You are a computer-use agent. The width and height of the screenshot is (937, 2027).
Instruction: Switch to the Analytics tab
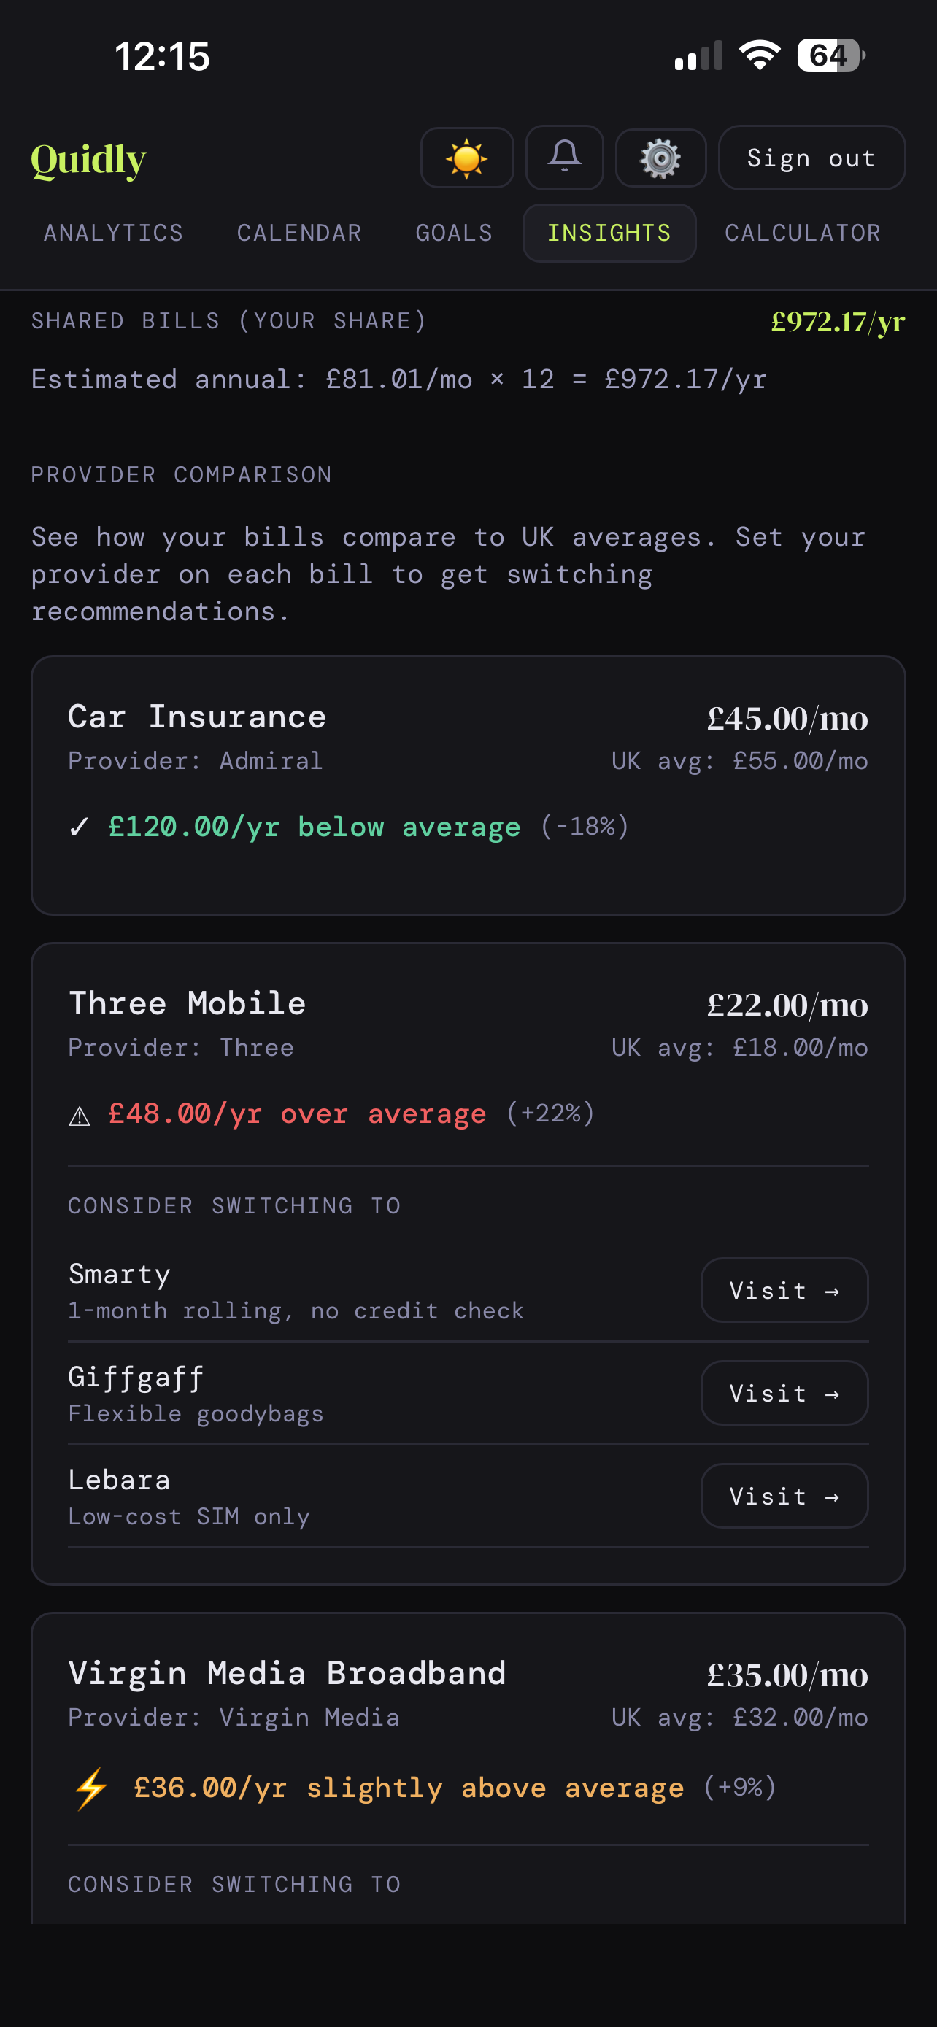click(113, 232)
